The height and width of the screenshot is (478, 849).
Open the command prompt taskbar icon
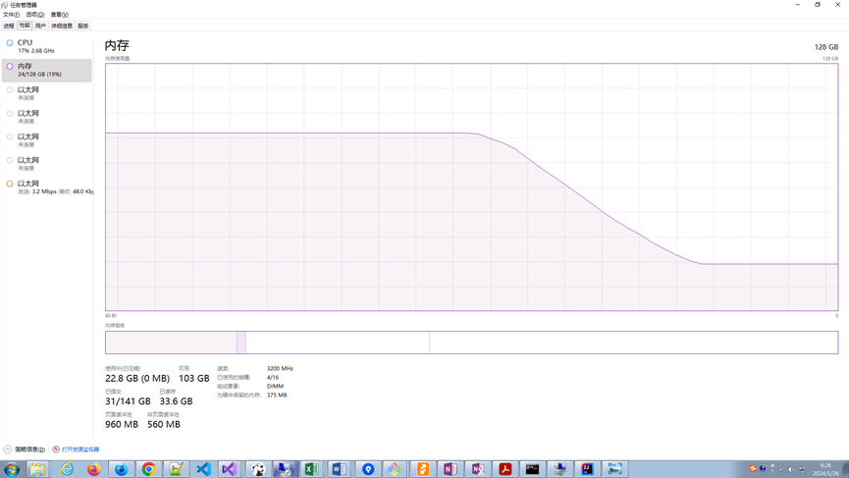tap(532, 469)
